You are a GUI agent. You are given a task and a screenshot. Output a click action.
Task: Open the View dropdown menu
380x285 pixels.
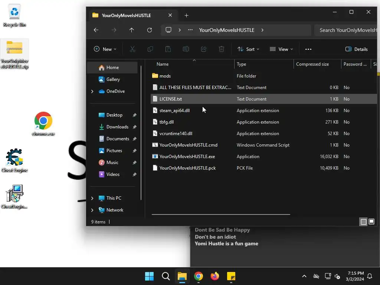(281, 49)
